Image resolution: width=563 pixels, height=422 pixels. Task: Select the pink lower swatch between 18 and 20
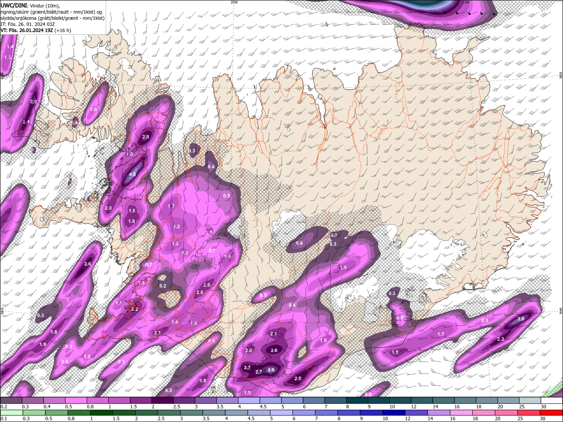coord(483,413)
